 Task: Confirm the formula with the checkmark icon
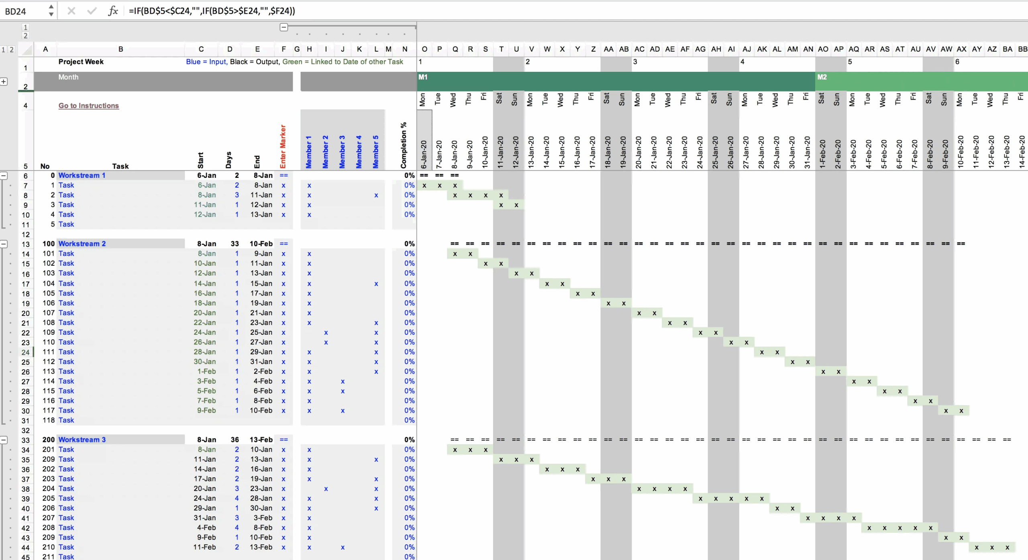[92, 11]
